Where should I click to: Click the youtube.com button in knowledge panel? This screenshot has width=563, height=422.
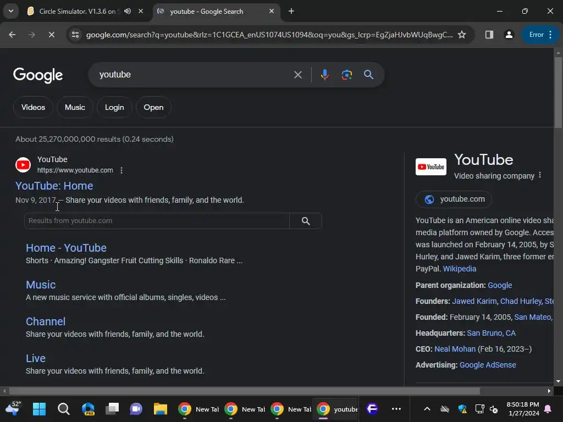coord(454,199)
